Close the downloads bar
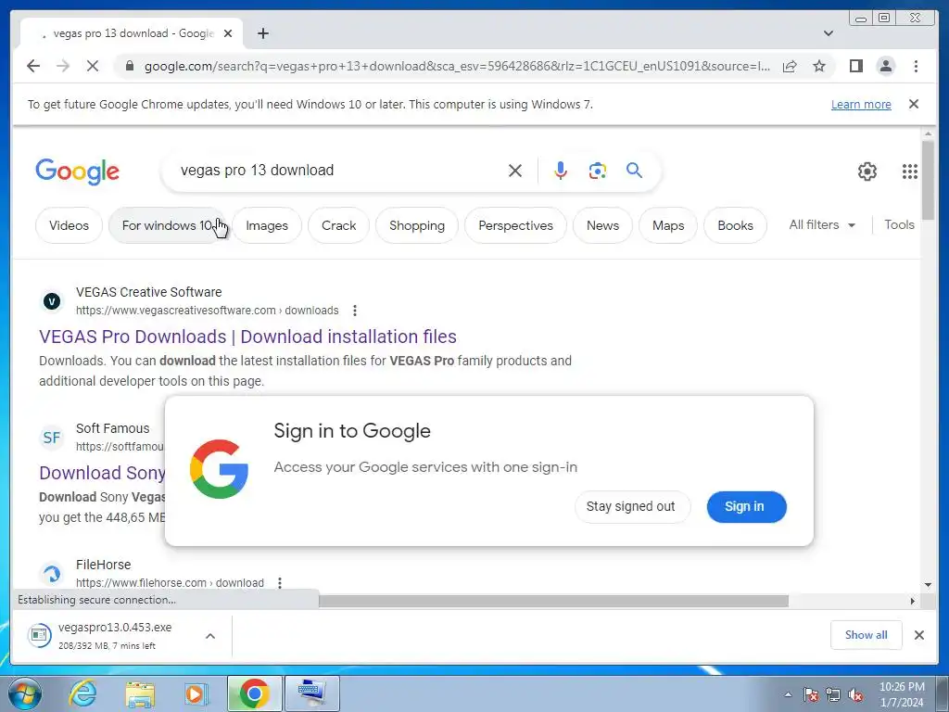Screen dimensions: 949x712 pyautogui.click(x=918, y=634)
